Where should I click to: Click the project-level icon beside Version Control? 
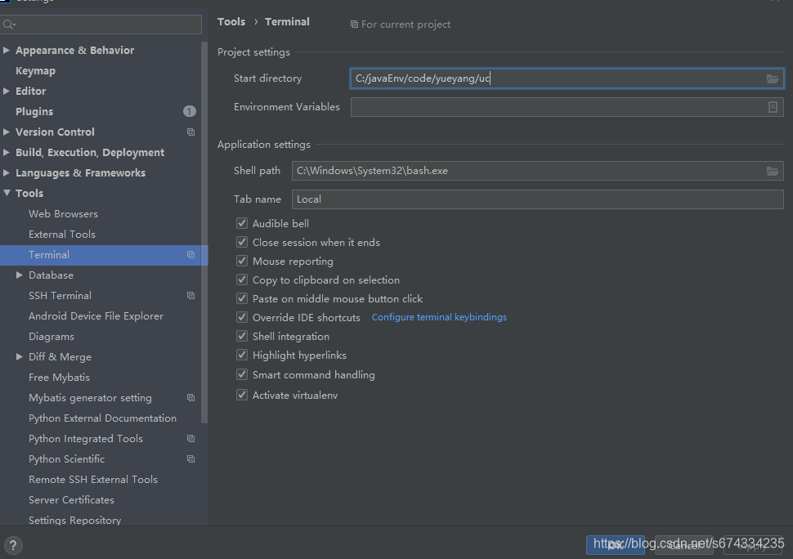pyautogui.click(x=190, y=132)
